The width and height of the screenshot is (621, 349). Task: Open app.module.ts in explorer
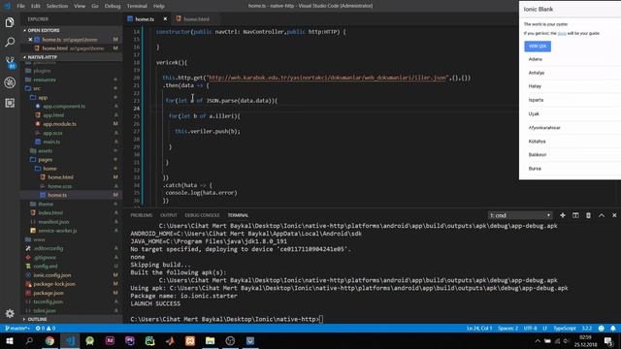[x=60, y=124]
